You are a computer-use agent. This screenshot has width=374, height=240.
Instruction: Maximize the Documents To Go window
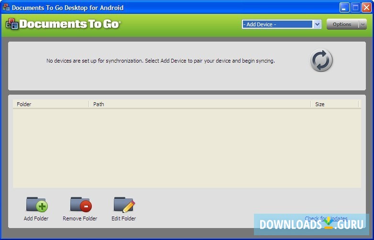click(355, 8)
